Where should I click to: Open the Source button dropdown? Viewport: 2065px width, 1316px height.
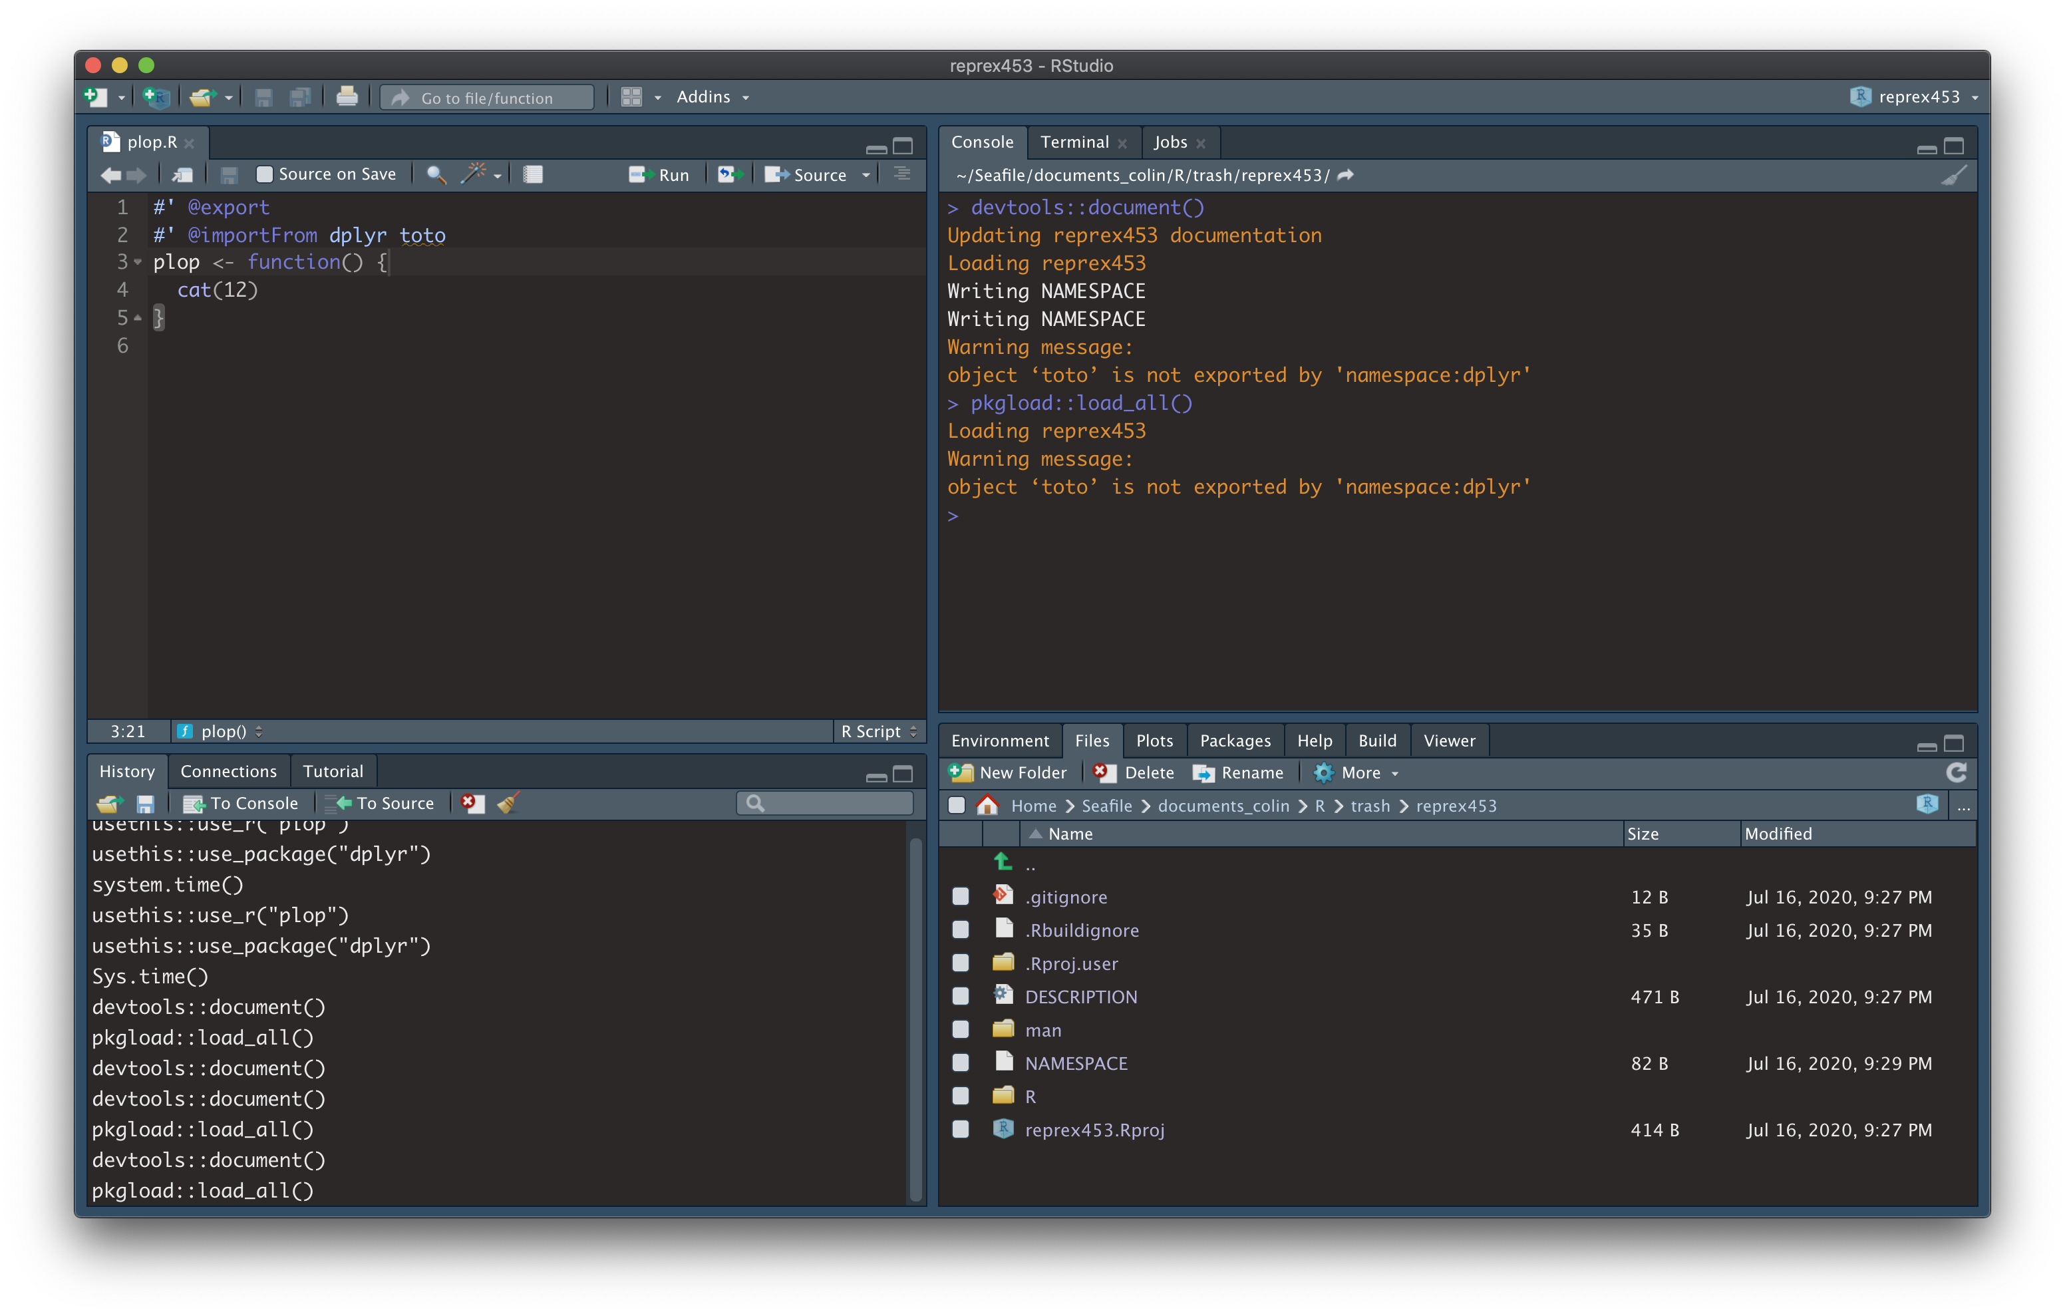pyautogui.click(x=866, y=174)
